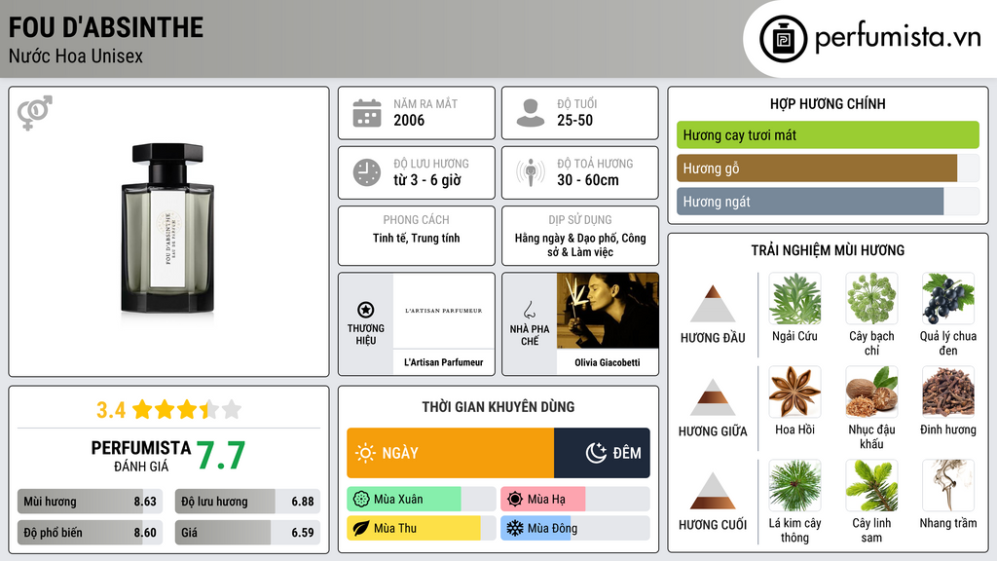Click the person icon beside Độ tuổi
The image size is (997, 561).
click(x=531, y=113)
